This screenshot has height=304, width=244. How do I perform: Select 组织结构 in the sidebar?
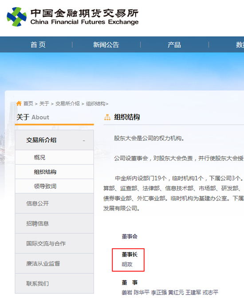pos(55,172)
